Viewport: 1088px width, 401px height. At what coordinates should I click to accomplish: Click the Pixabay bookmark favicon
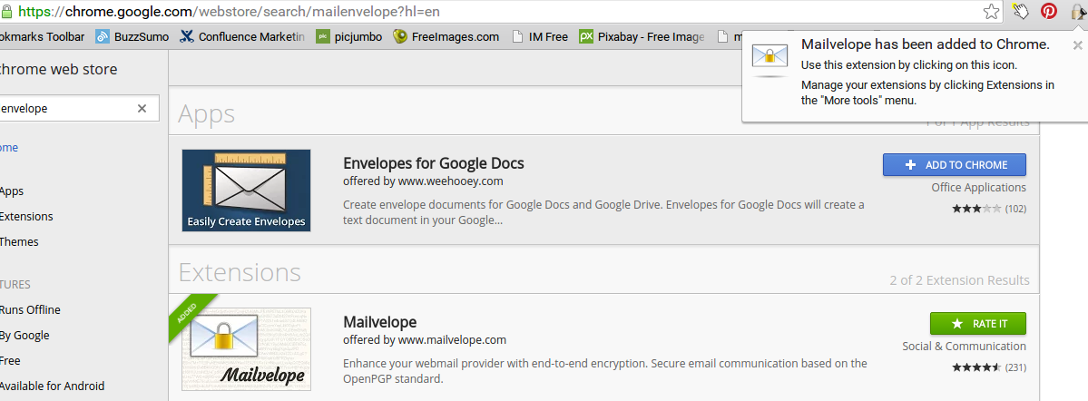(586, 37)
